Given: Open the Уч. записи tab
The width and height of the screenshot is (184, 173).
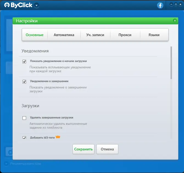Looking at the screenshot, I should pyautogui.click(x=95, y=35).
